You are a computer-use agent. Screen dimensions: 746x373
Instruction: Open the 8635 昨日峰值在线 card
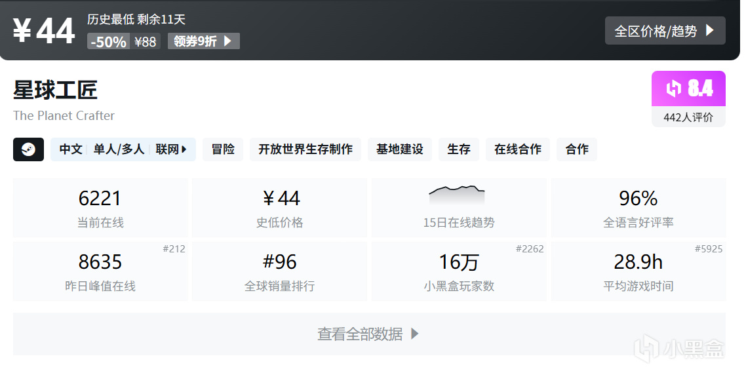point(100,271)
